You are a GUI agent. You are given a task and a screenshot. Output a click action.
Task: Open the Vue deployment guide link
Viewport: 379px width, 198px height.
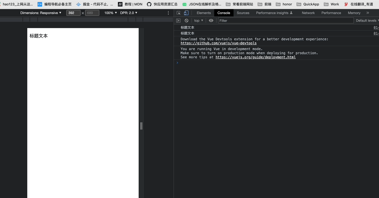tap(255, 57)
